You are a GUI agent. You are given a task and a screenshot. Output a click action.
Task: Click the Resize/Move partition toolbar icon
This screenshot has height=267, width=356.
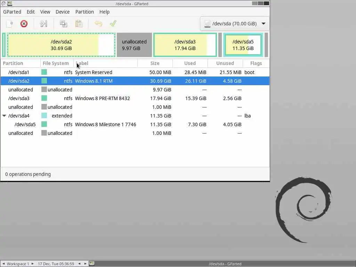coord(43,24)
